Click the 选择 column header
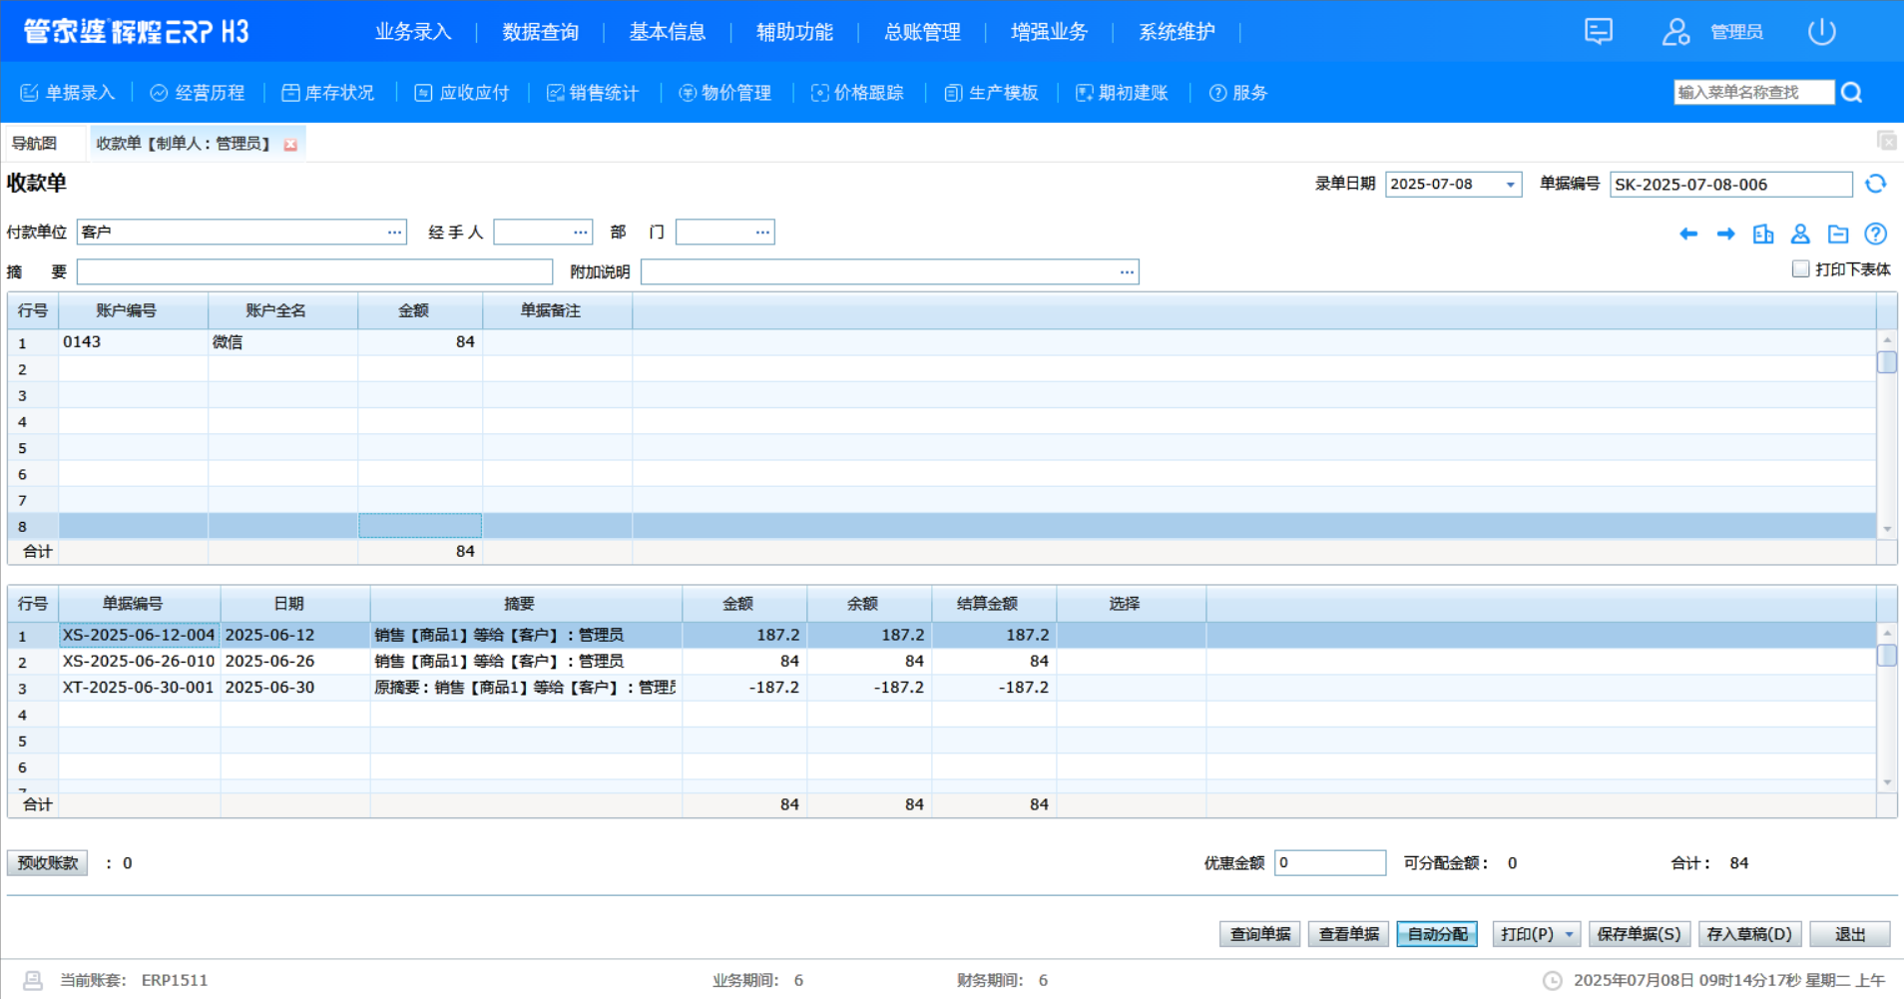Viewport: 1904px width, 999px height. point(1132,604)
